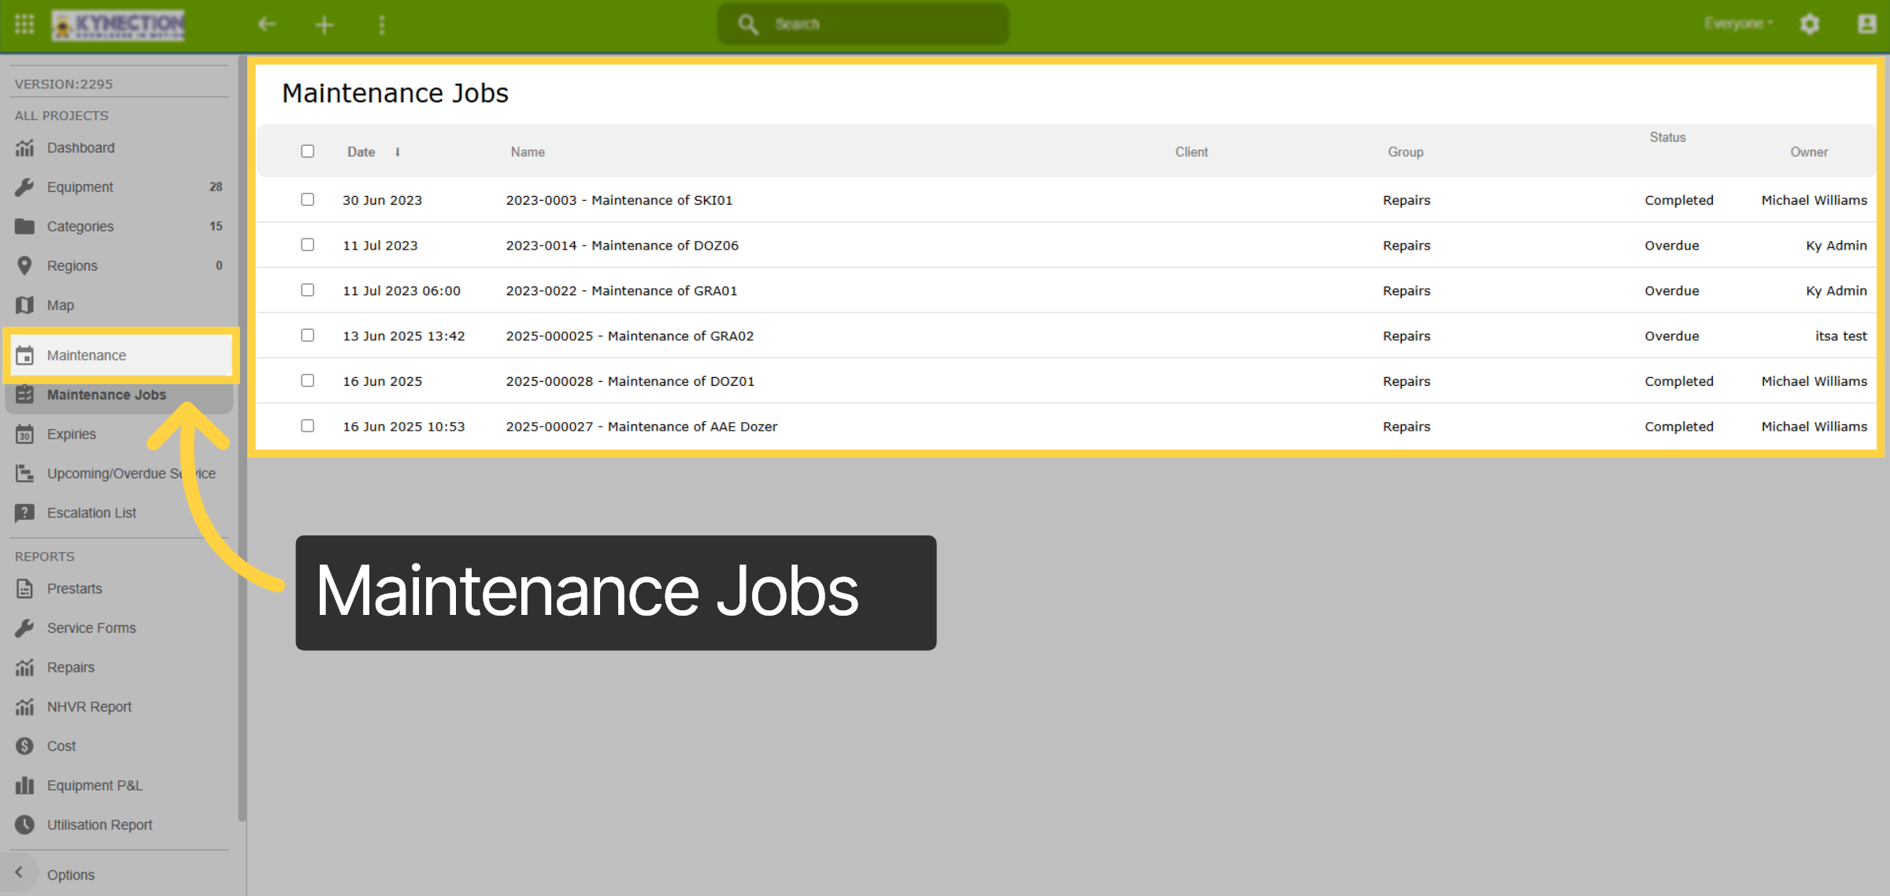Click the Dashboard chart icon

tap(25, 148)
